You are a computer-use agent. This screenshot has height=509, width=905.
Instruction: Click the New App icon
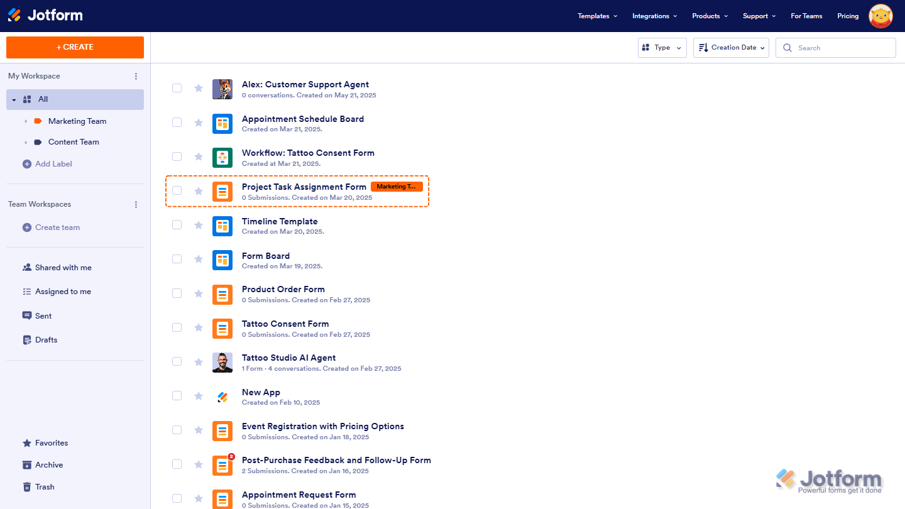[222, 397]
